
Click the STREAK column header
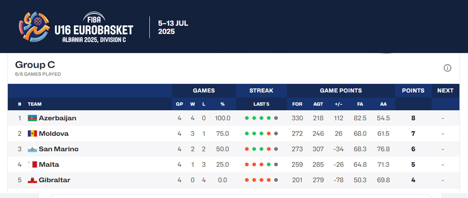click(261, 90)
